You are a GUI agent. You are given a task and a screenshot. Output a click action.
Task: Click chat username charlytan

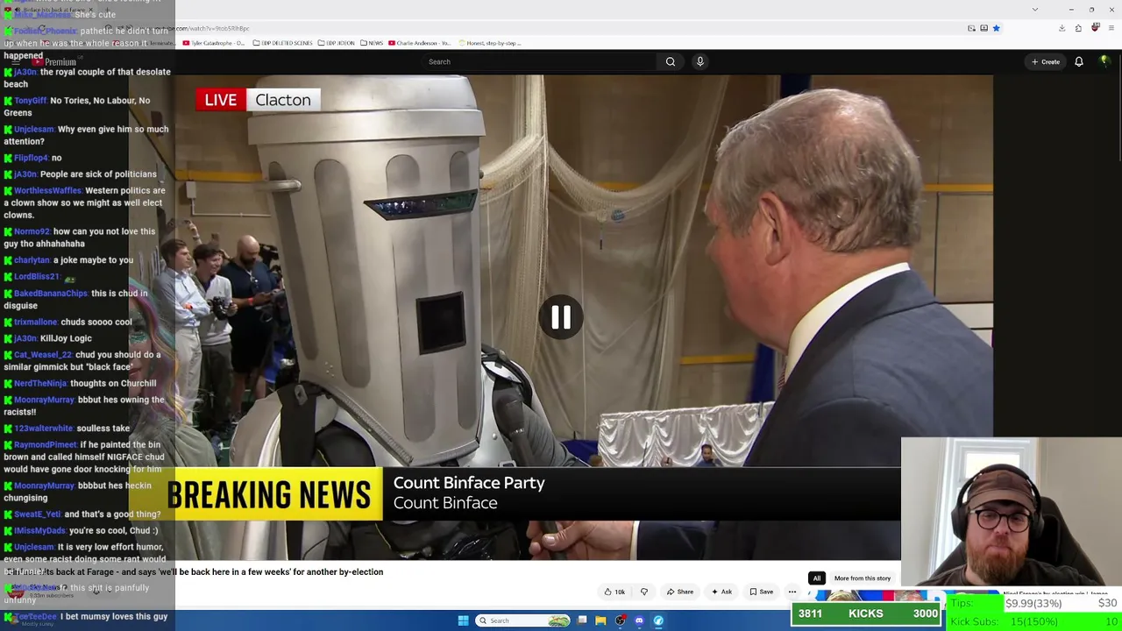pyautogui.click(x=32, y=260)
